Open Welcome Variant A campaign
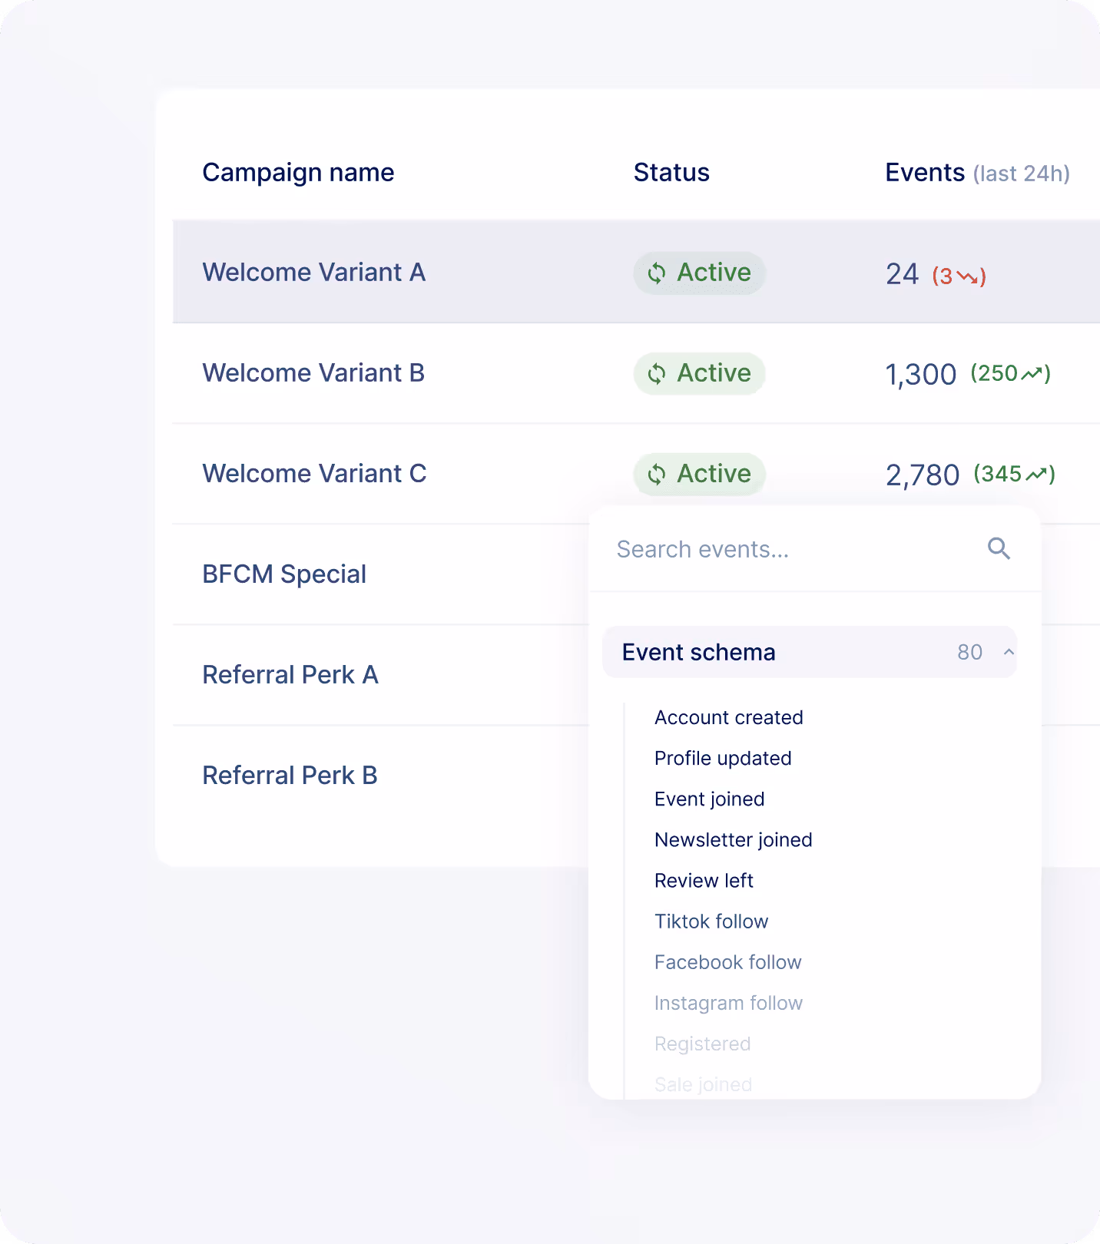The image size is (1100, 1244). 313,273
